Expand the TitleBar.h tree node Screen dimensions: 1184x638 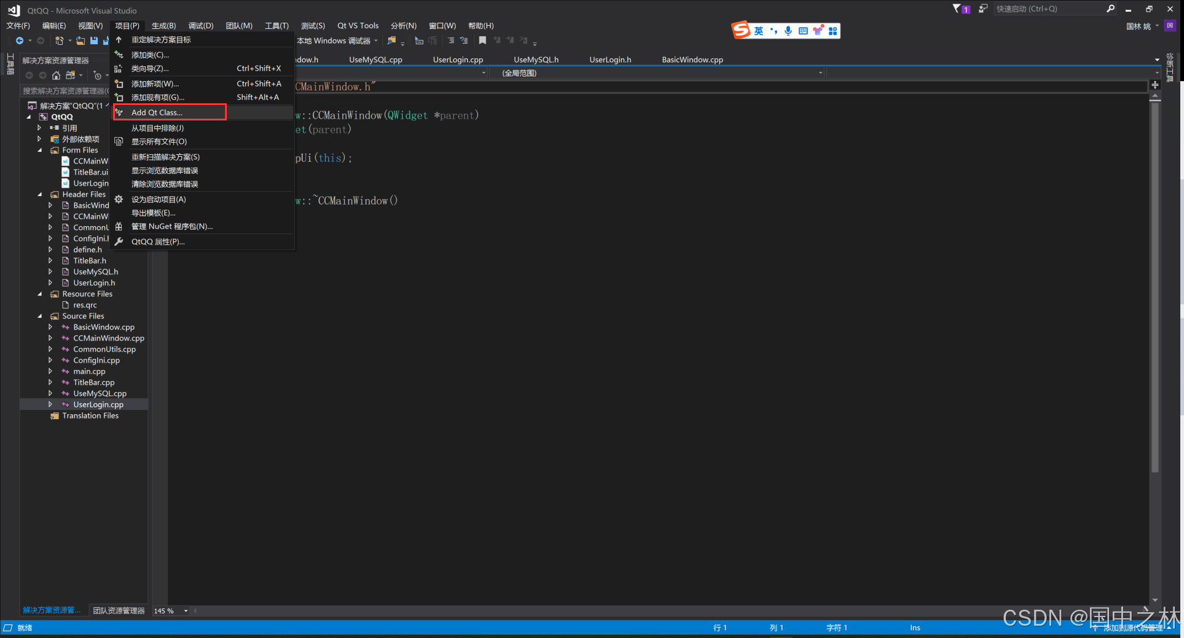coord(50,261)
